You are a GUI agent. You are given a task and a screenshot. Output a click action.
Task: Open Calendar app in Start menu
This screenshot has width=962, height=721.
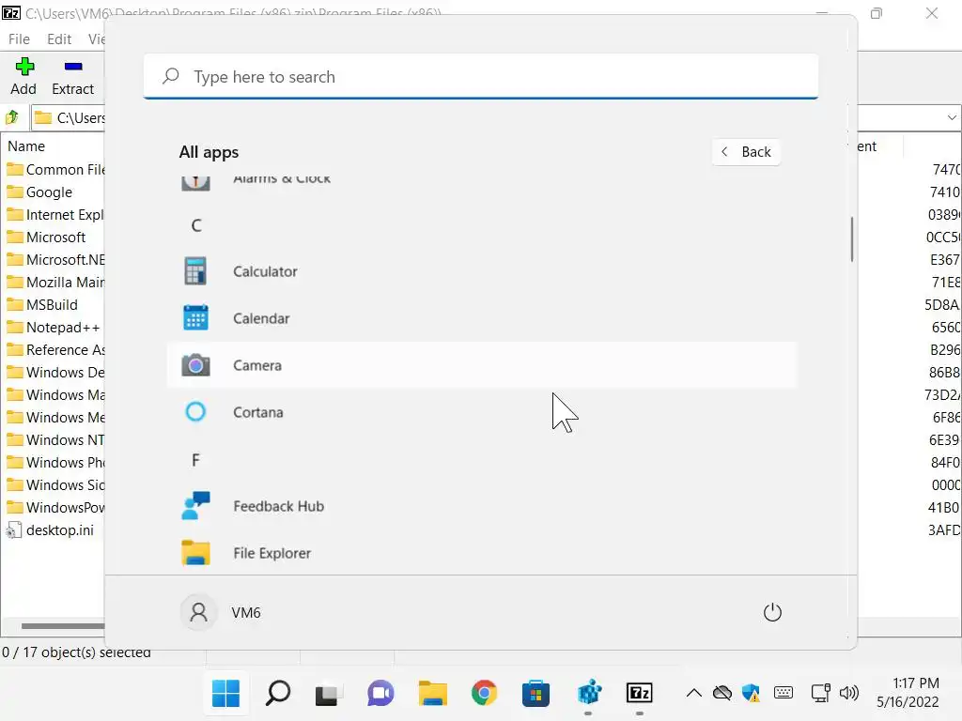point(482,318)
